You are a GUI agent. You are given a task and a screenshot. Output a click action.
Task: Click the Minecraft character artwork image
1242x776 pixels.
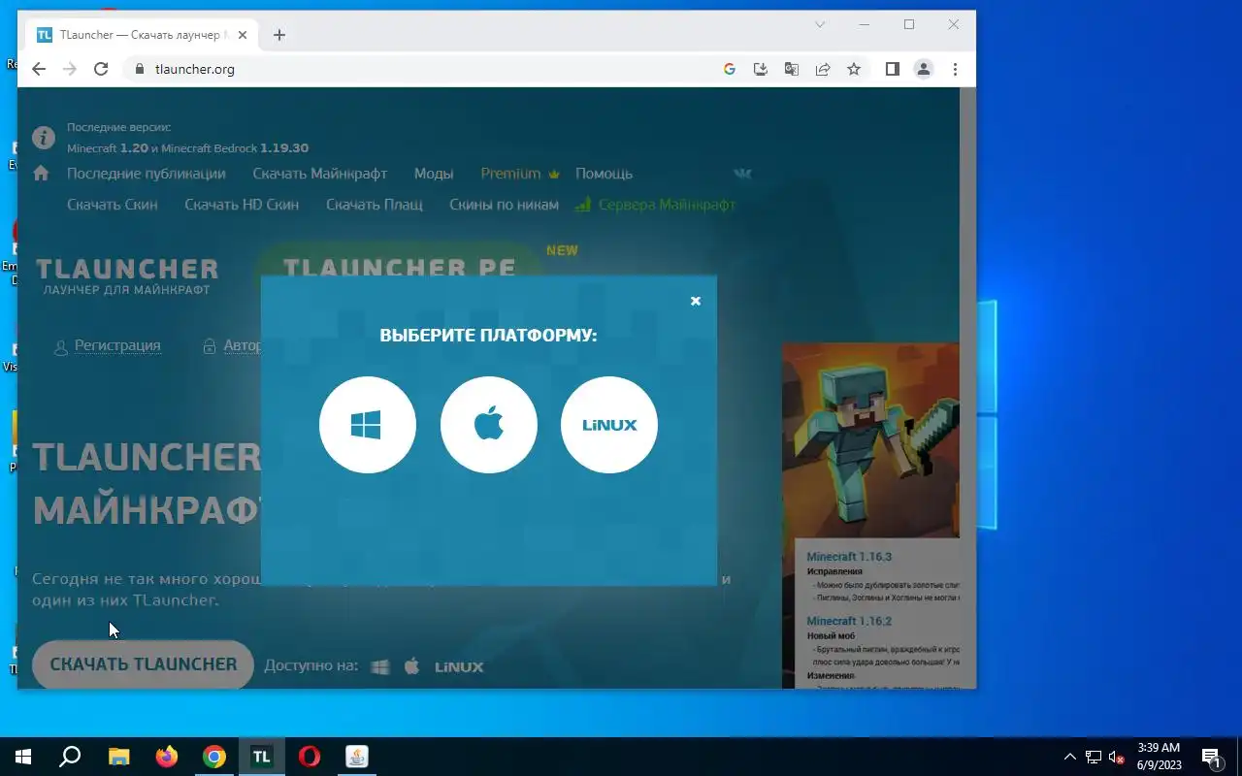(x=870, y=439)
